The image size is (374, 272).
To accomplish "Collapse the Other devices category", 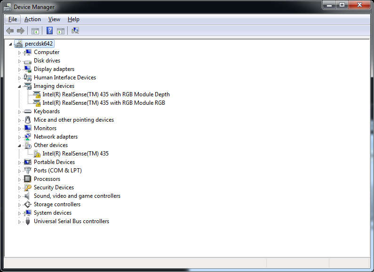I will tap(20, 146).
